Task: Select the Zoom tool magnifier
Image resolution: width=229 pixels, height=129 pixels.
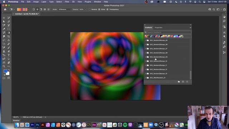Action: (4, 66)
